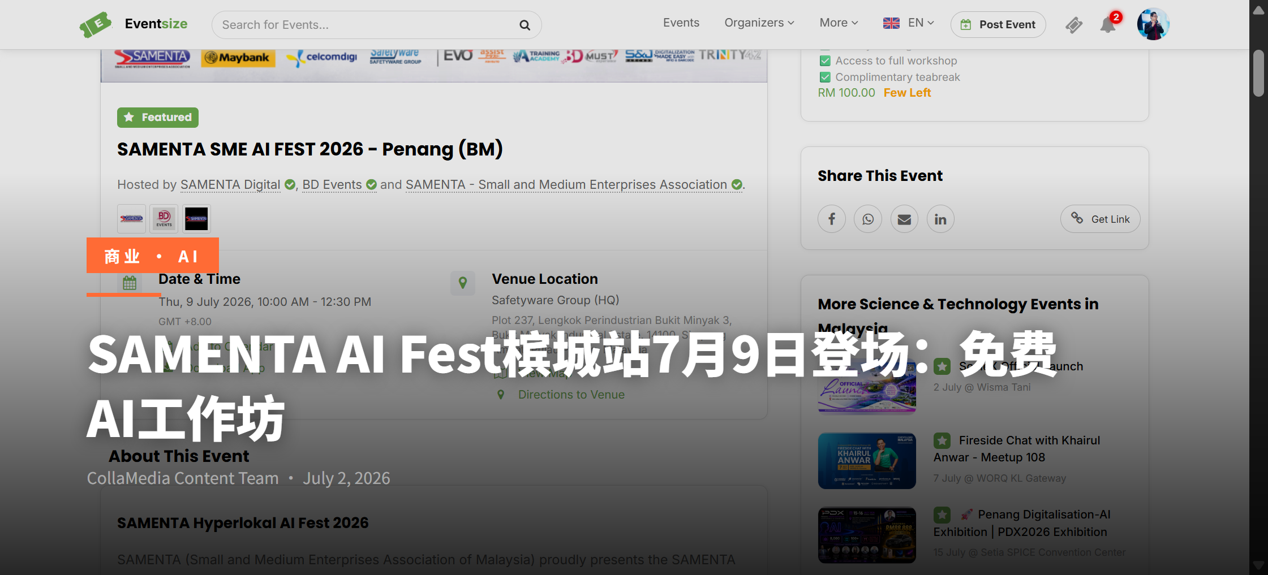Open Directions to Venue link
Viewport: 1268px width, 575px height.
pyautogui.click(x=571, y=395)
